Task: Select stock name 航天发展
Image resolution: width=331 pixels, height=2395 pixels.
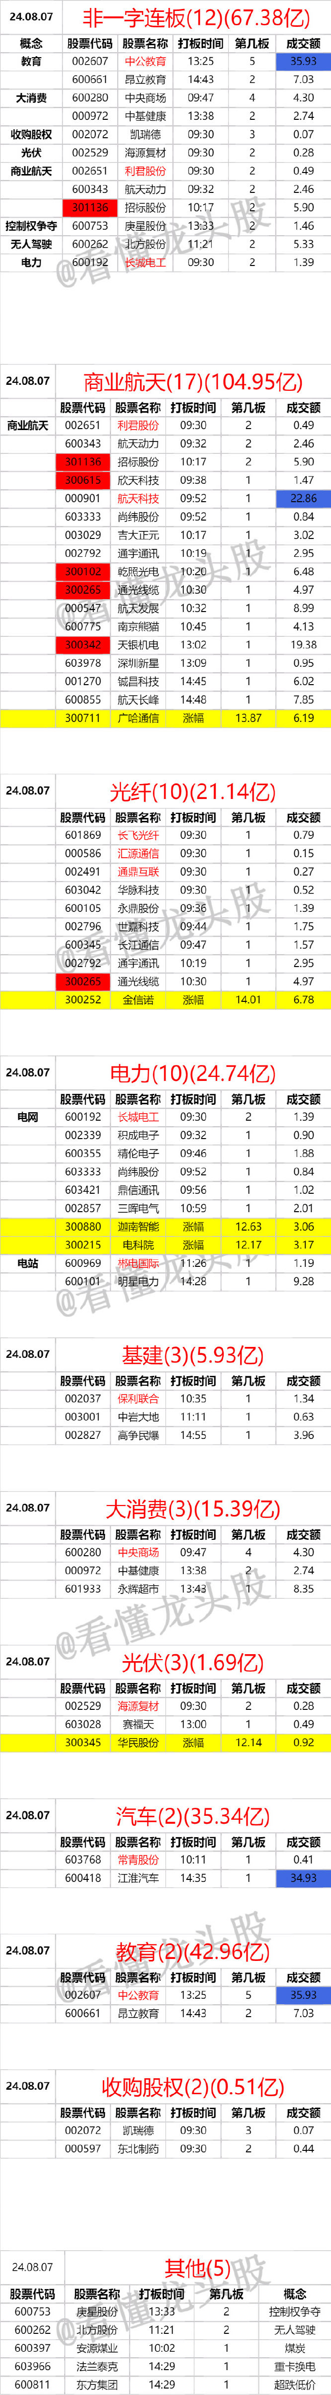Action: [138, 608]
